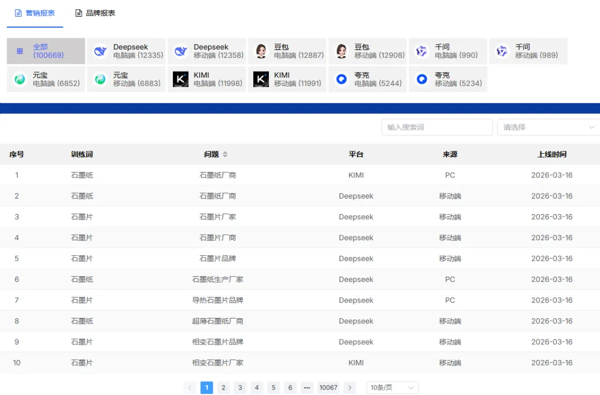Filter by KIMI 移动端 (11991) label
The image size is (600, 395).
point(297,83)
